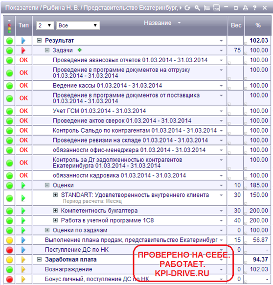This screenshot has width=273, height=285.
Task: Open row menu arrow of Учет ГСМ
Action: click(221, 111)
